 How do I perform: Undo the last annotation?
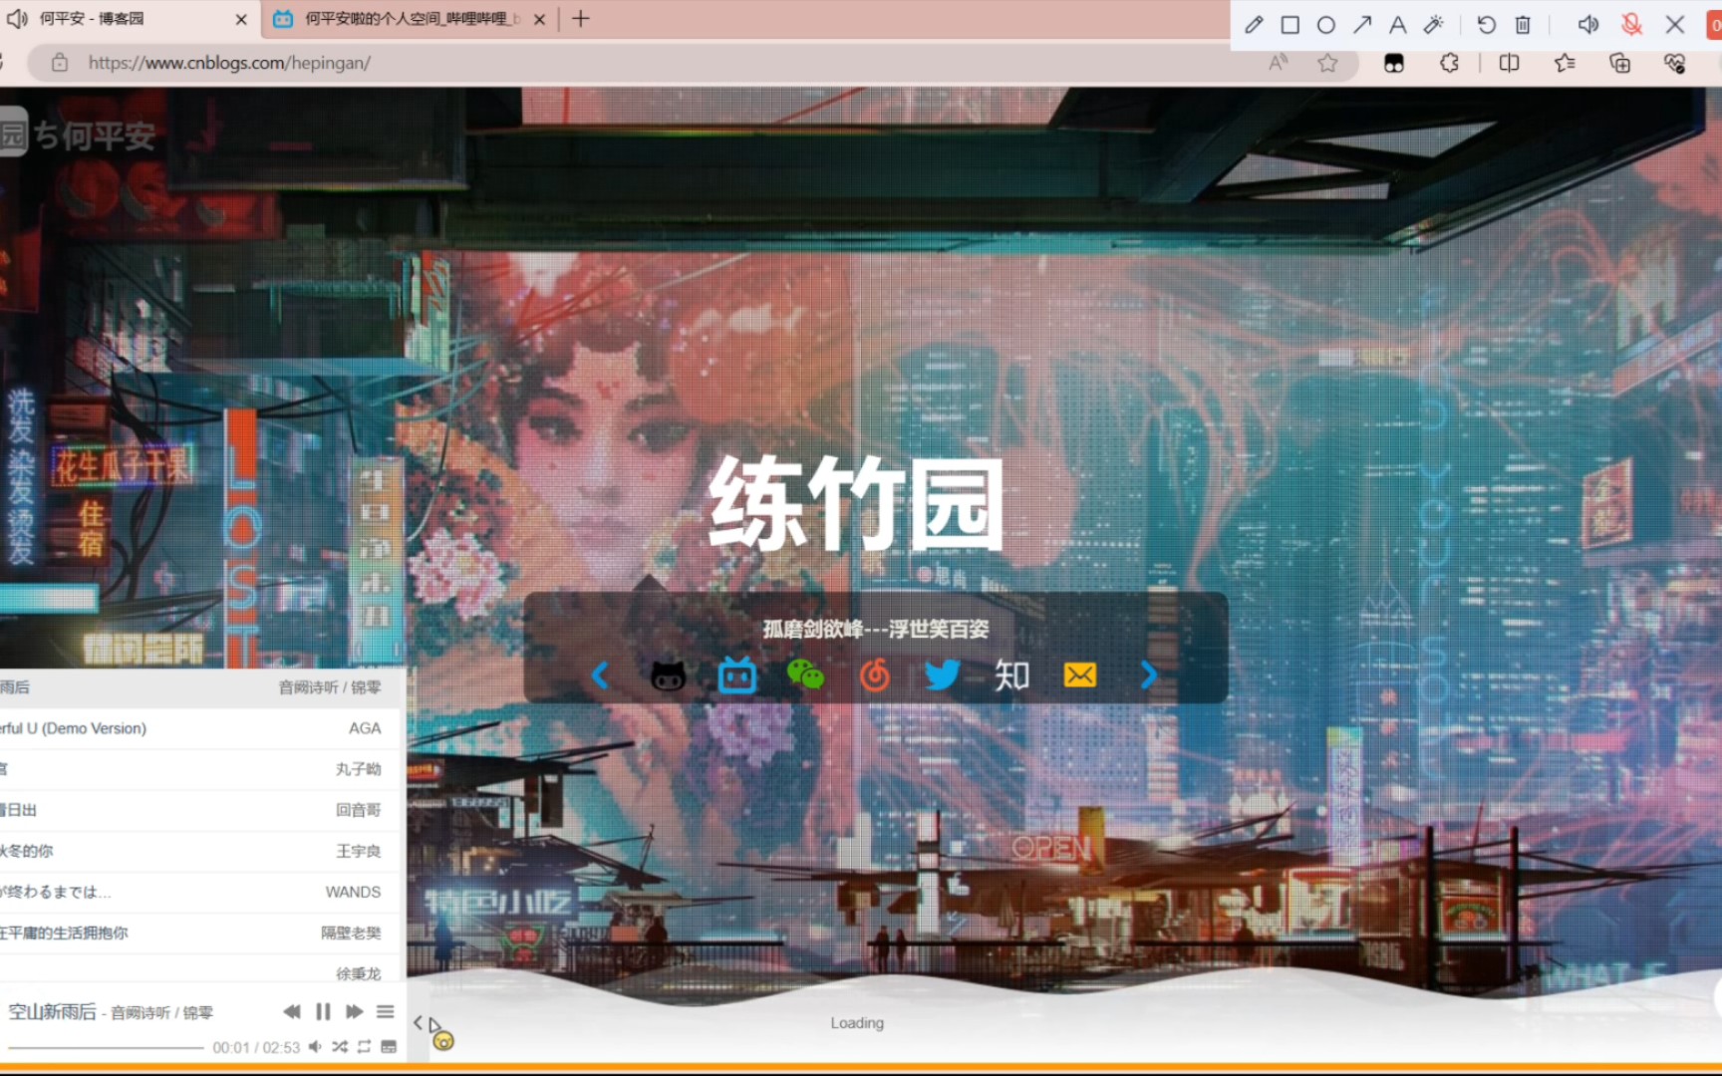click(1486, 25)
